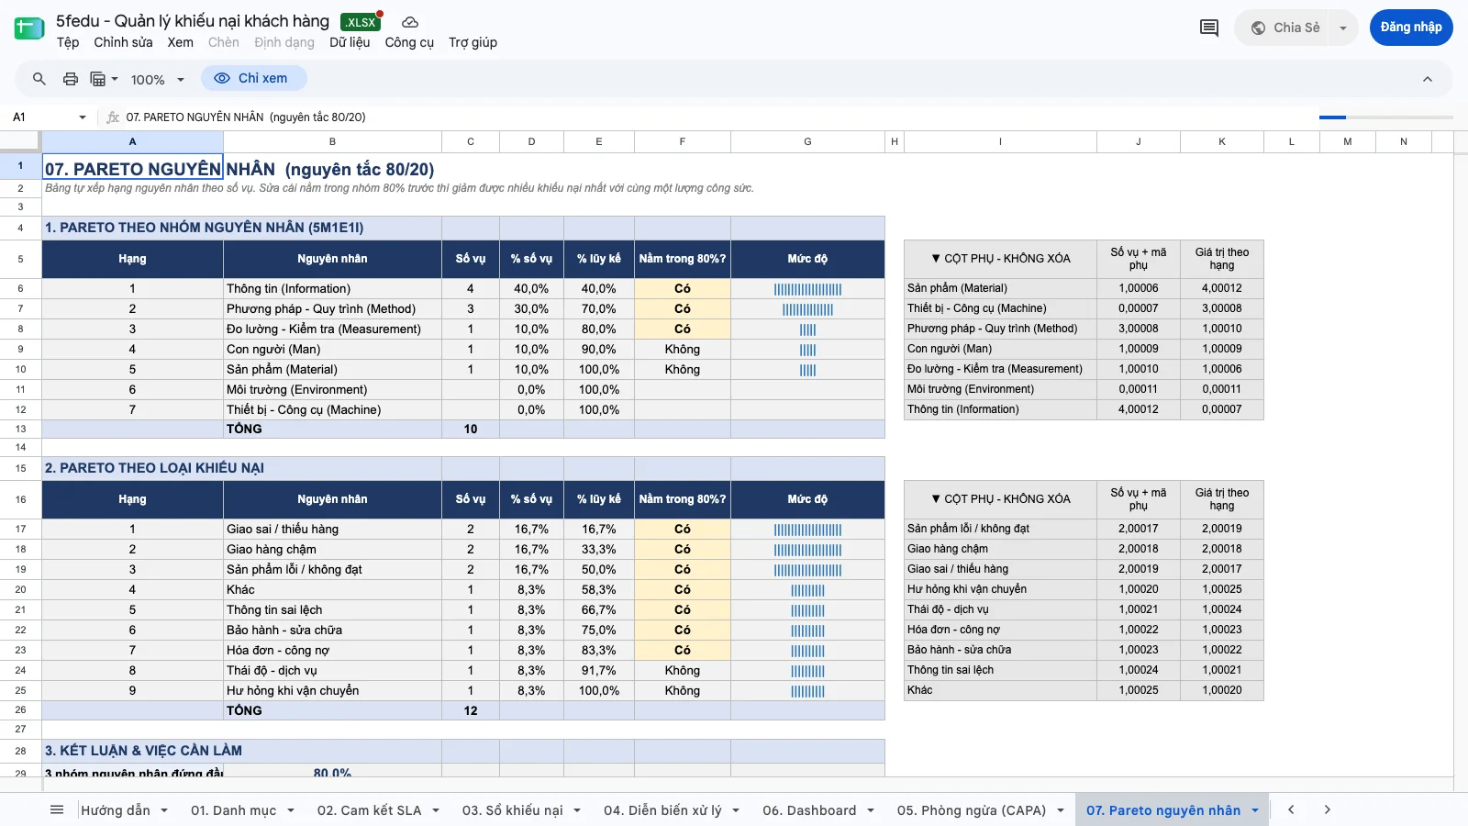Switch to the 04. Diễn biến xử lý sheet
This screenshot has width=1468, height=826.
click(x=662, y=810)
